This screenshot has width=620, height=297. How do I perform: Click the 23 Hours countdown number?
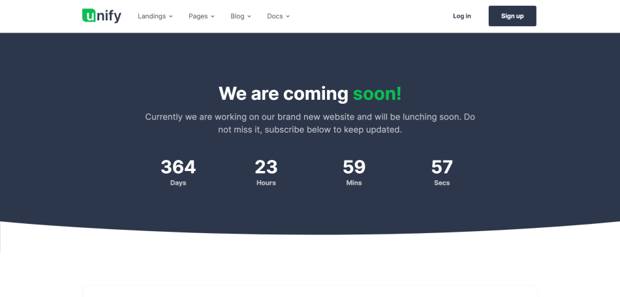tap(266, 167)
